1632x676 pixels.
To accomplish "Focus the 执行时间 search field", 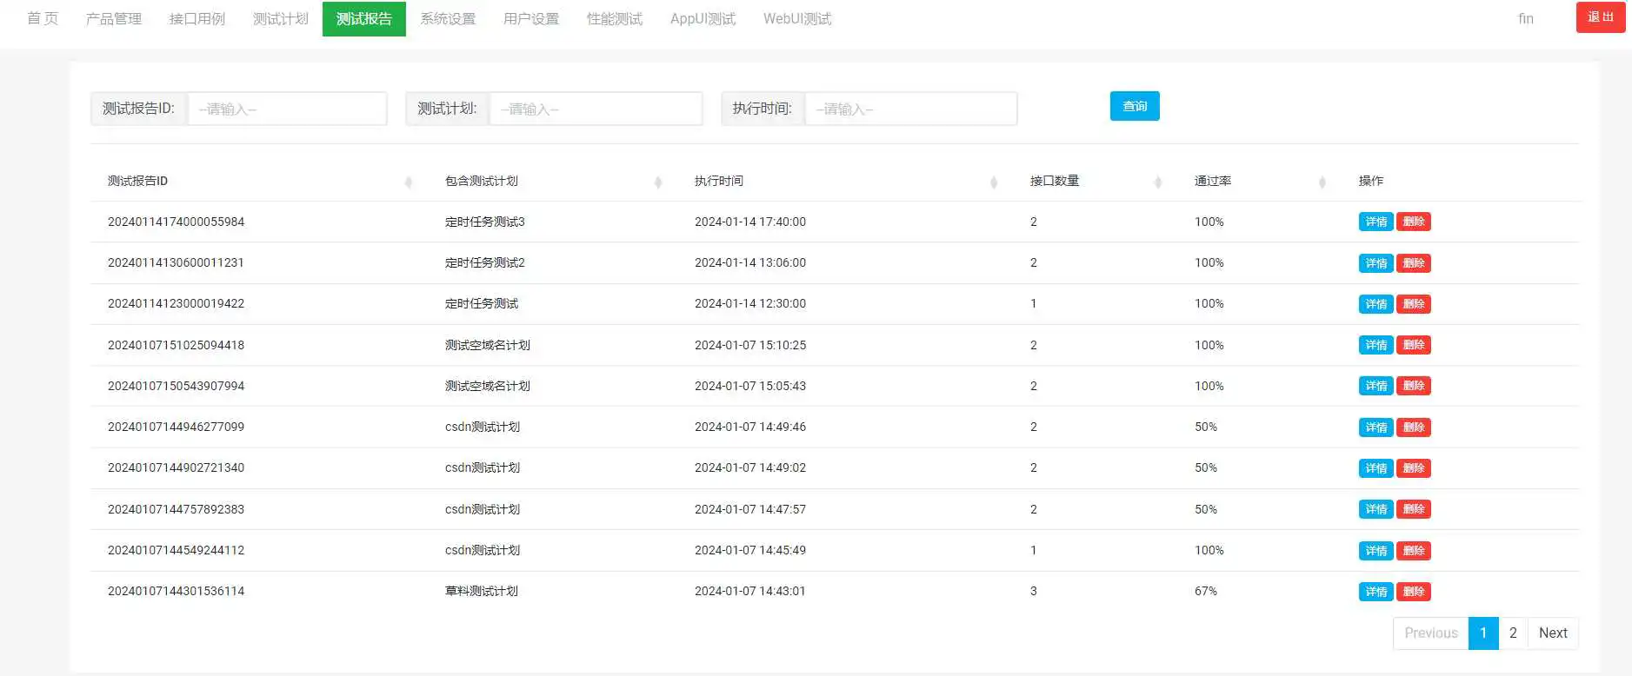I will pos(911,109).
